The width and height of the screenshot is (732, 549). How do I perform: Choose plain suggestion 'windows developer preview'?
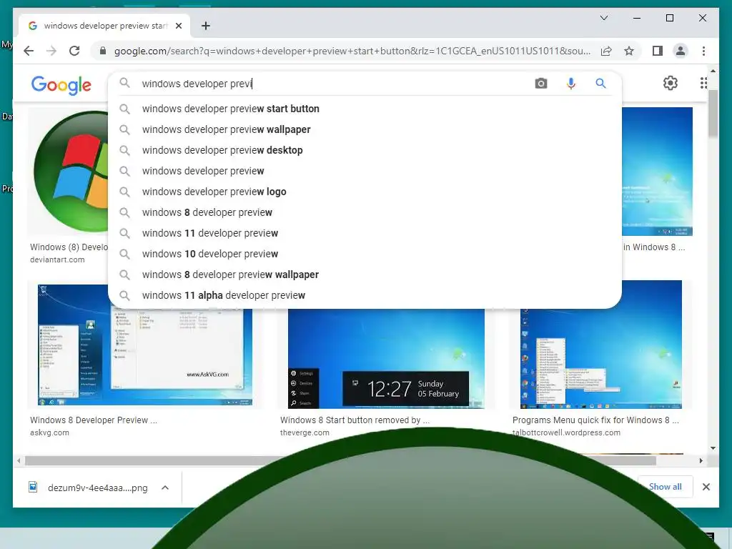(x=365, y=171)
